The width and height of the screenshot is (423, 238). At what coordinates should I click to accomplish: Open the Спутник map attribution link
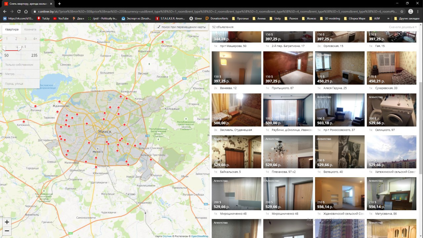167,236
